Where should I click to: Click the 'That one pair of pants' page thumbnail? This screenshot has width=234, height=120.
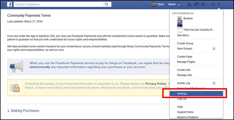click(x=180, y=30)
